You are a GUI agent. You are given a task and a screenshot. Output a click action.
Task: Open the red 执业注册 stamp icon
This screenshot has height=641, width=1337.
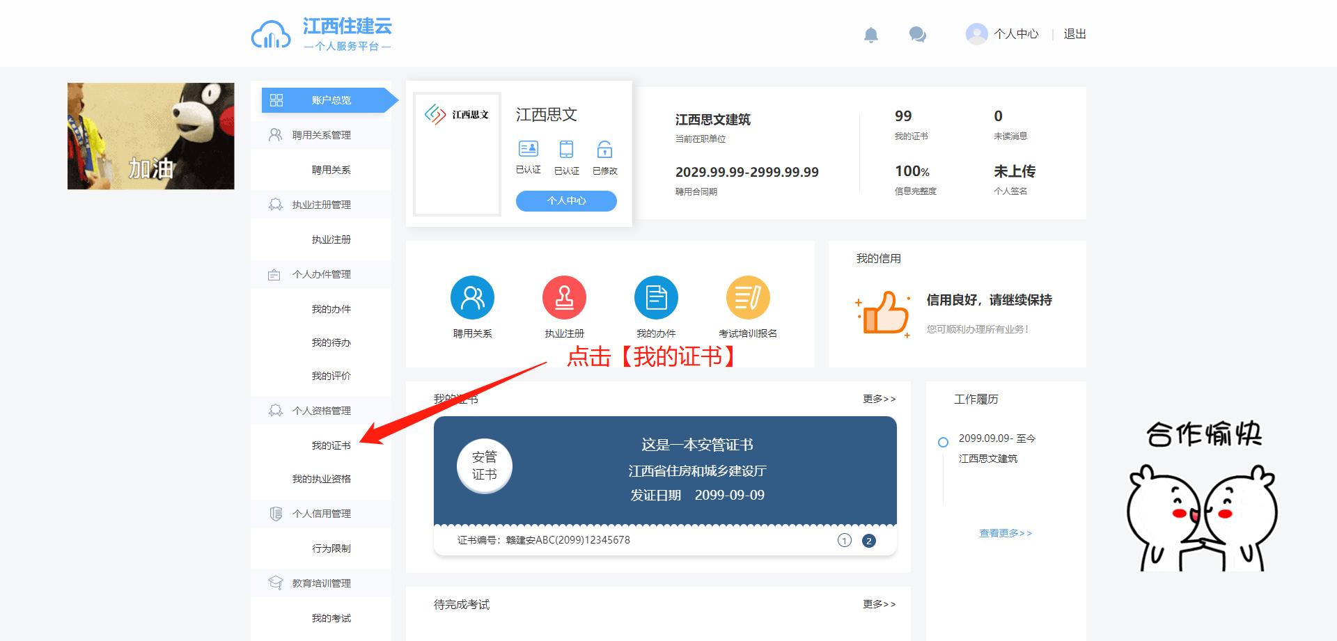tap(564, 298)
